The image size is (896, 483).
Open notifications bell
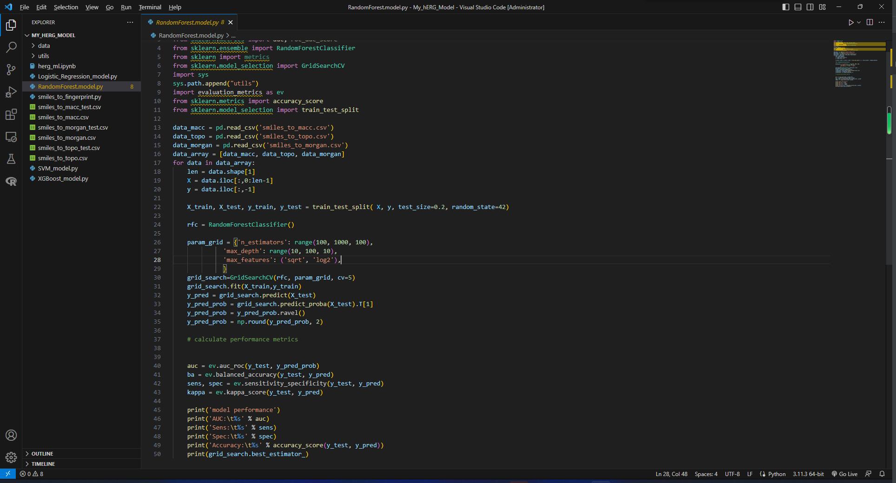(882, 474)
